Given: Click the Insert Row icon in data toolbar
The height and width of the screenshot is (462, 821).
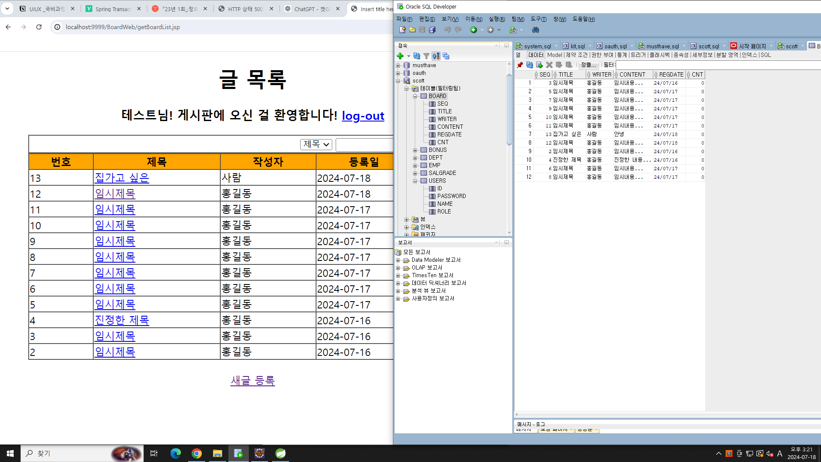Looking at the screenshot, I should click(x=539, y=65).
